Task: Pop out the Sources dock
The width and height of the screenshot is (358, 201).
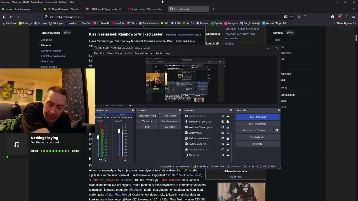Action: pos(231,111)
